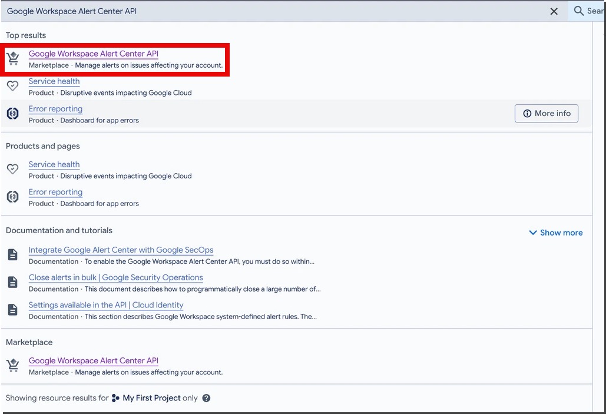Click Error reporting icon in Top results
This screenshot has height=414, width=606.
click(x=13, y=114)
